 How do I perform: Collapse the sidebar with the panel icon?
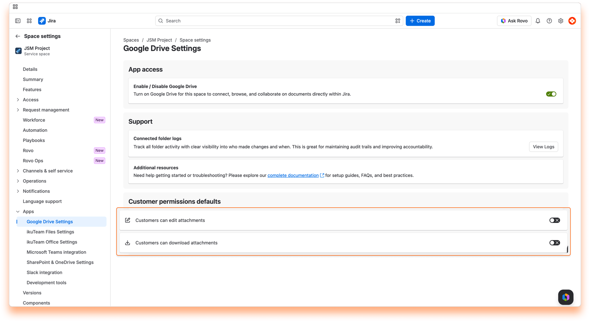click(x=18, y=21)
